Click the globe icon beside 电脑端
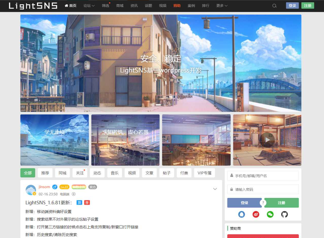This screenshot has width=324, height=238. tap(73, 194)
